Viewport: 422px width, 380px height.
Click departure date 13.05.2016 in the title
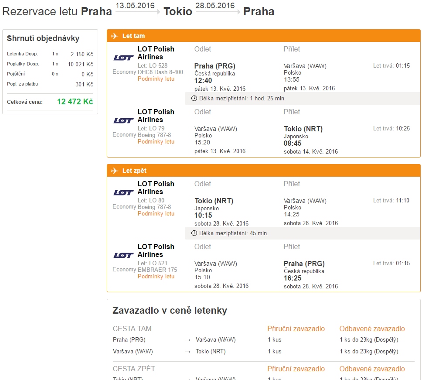(x=135, y=6)
